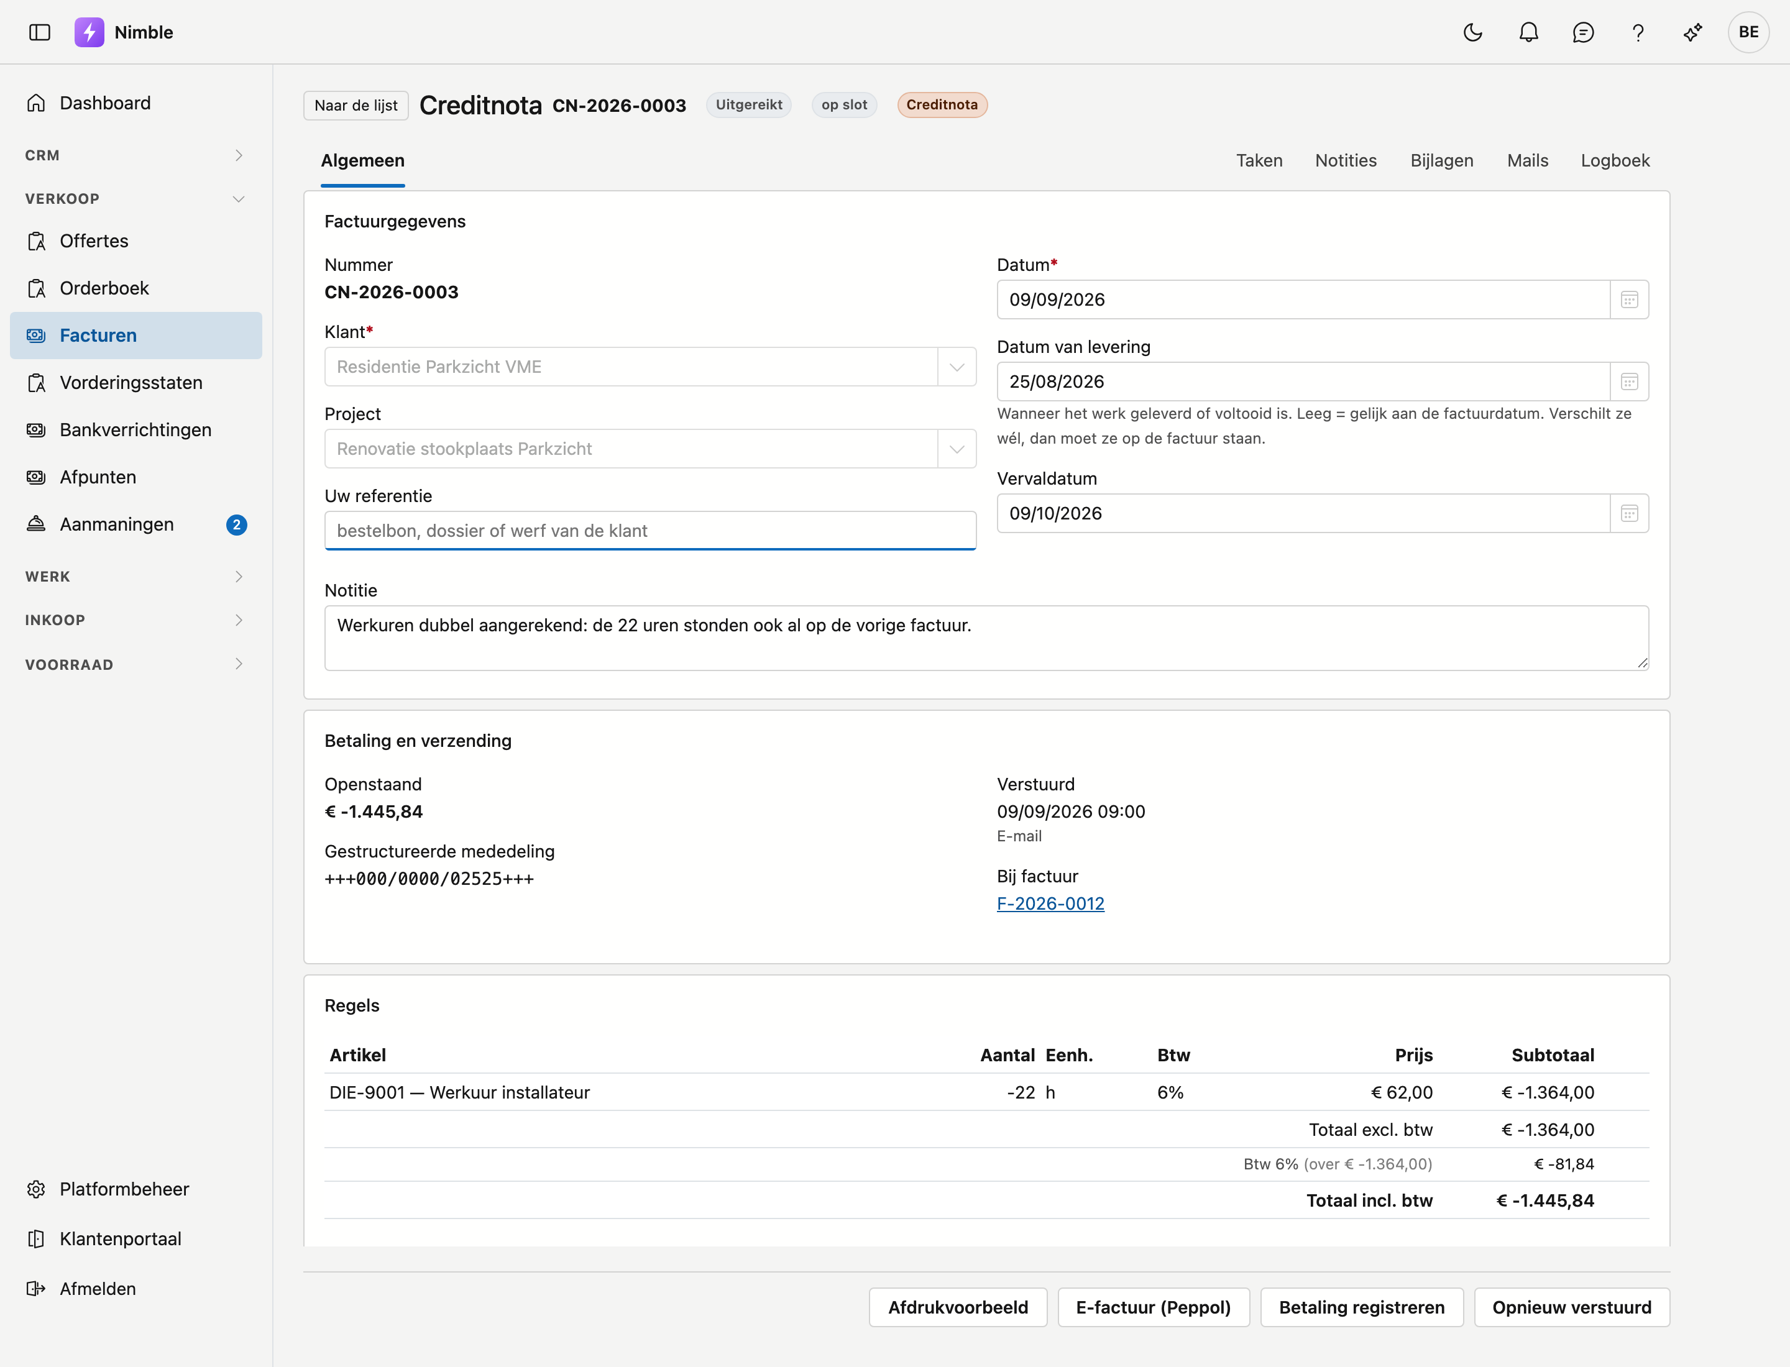Viewport: 1790px width, 1367px height.
Task: Open Vorderingsstaten in sidebar
Action: (136, 382)
